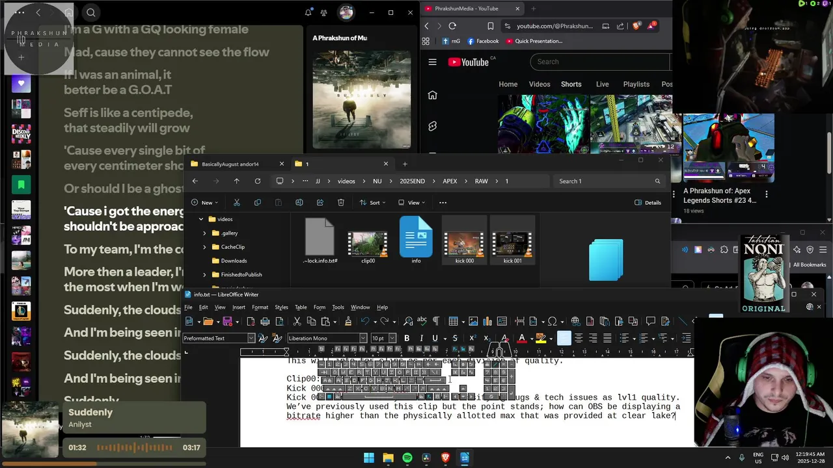Screen dimensions: 833x468
Task: Click APEX in Explorer breadcrumb path
Action: pyautogui.click(x=450, y=181)
